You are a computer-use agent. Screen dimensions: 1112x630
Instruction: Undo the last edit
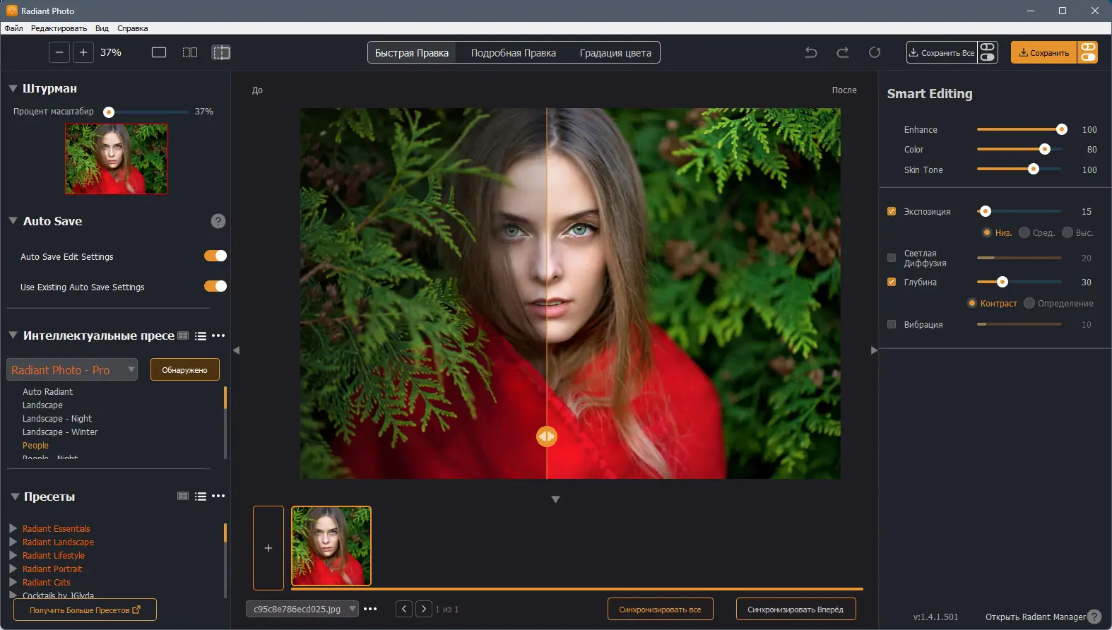tap(811, 52)
